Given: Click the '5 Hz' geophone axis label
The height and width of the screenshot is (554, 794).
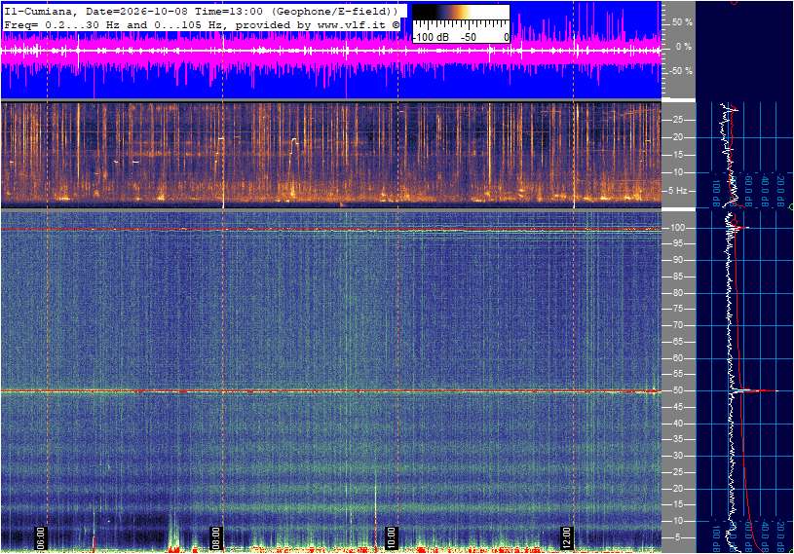Looking at the screenshot, I should coord(677,191).
